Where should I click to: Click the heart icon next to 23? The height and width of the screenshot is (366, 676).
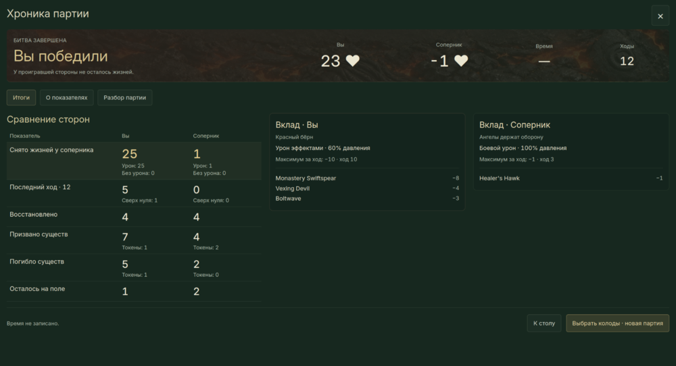(353, 61)
